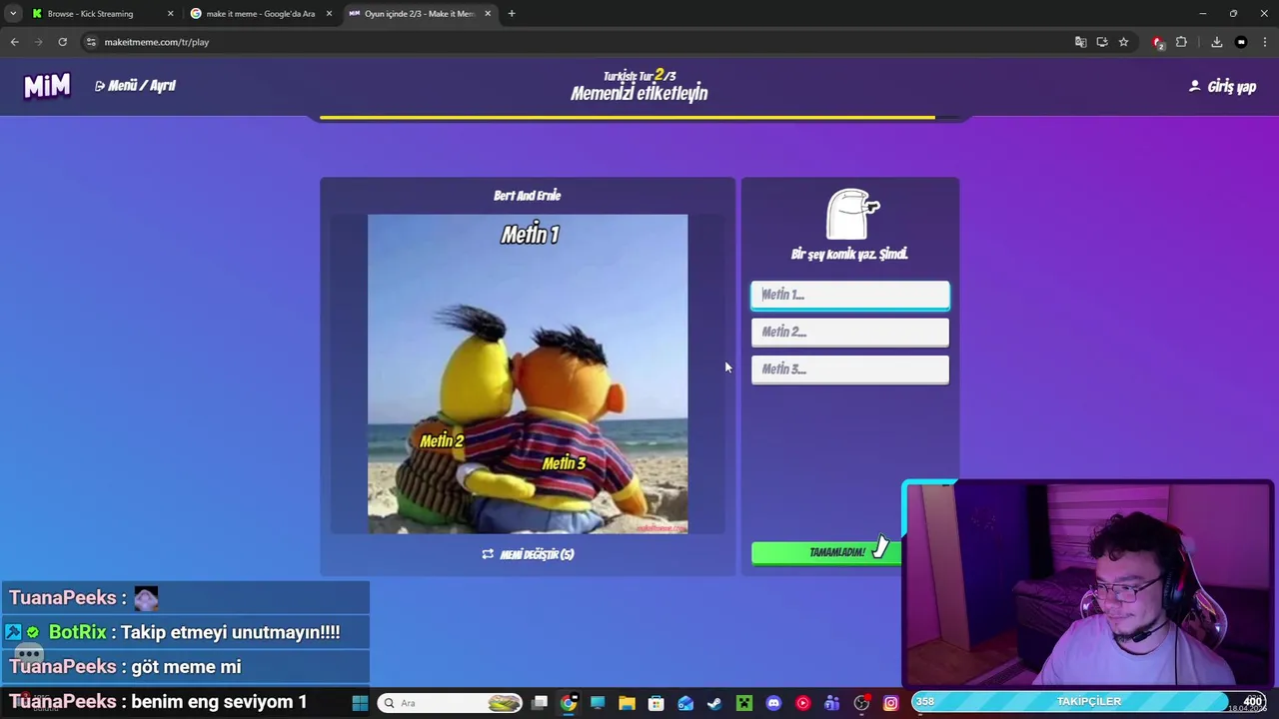Open Chrome profile avatar
Viewport: 1279px width, 719px height.
coord(1241,42)
